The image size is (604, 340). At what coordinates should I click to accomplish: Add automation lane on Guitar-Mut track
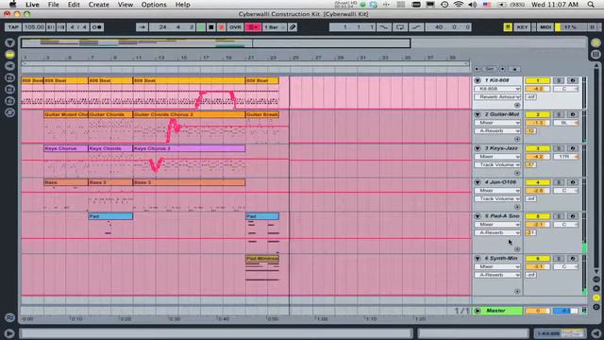pyautogui.click(x=517, y=139)
